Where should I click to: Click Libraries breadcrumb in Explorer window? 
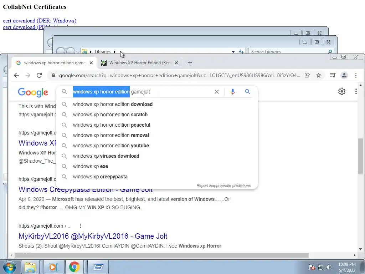(x=102, y=52)
